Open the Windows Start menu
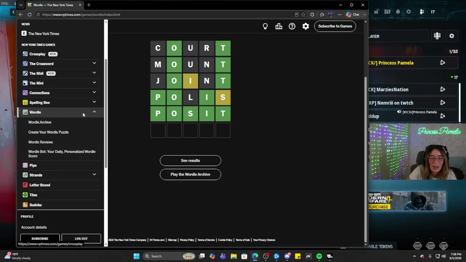Viewport: 466px width, 262px height. click(137, 256)
